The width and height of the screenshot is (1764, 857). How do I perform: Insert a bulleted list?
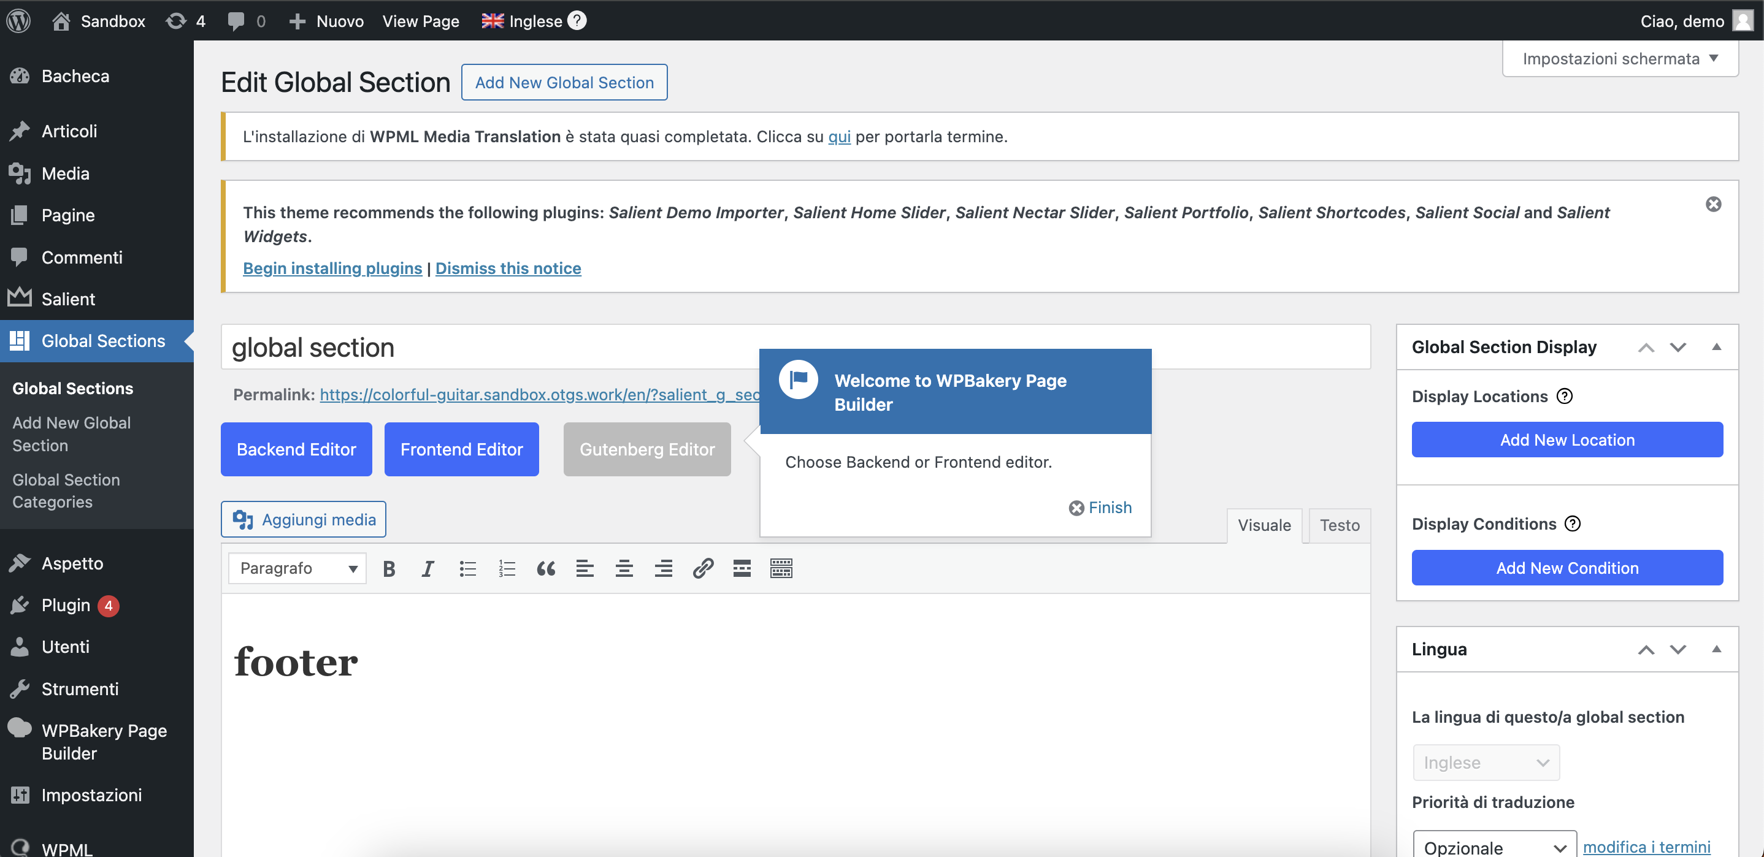pos(468,568)
